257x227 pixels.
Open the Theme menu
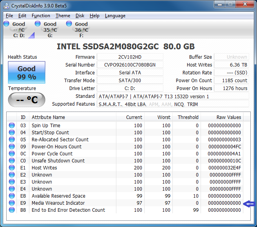63,16
